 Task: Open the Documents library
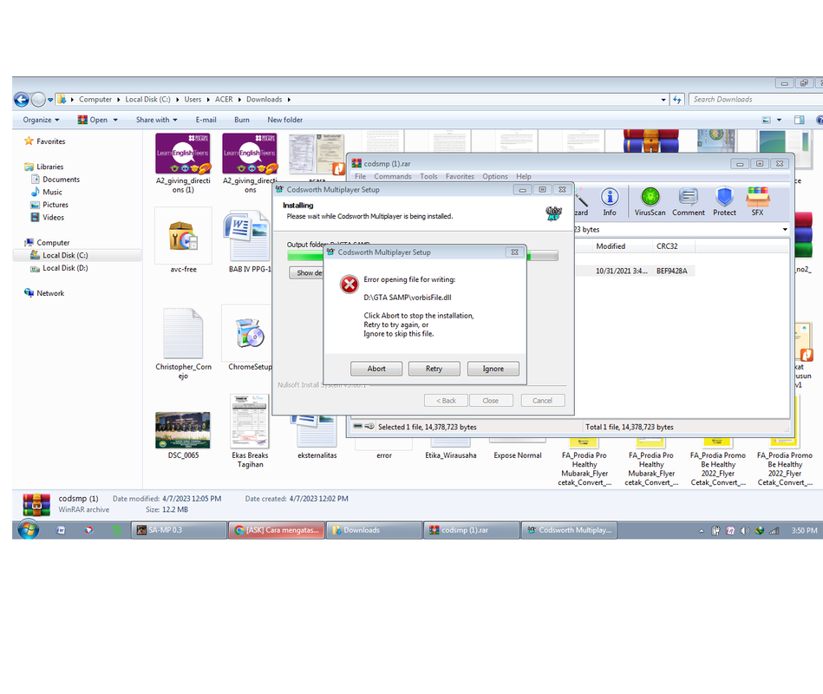61,179
